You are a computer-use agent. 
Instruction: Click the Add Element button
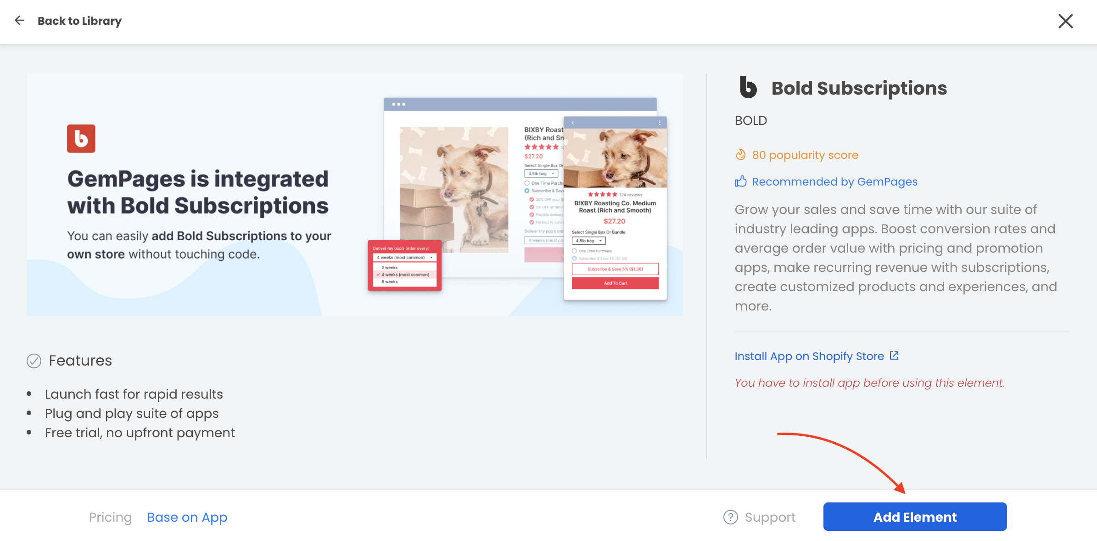point(915,517)
